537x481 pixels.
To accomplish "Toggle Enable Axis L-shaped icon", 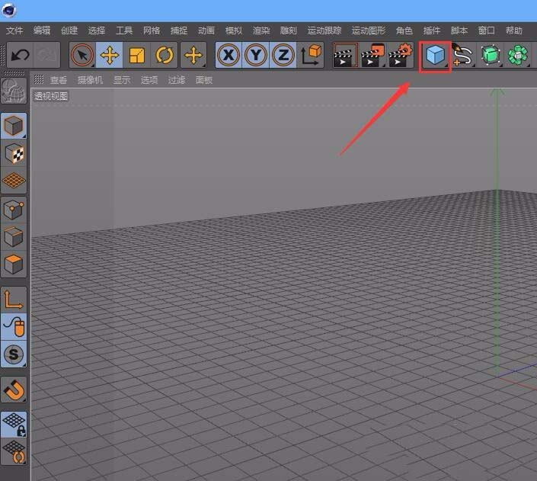I will [x=14, y=300].
